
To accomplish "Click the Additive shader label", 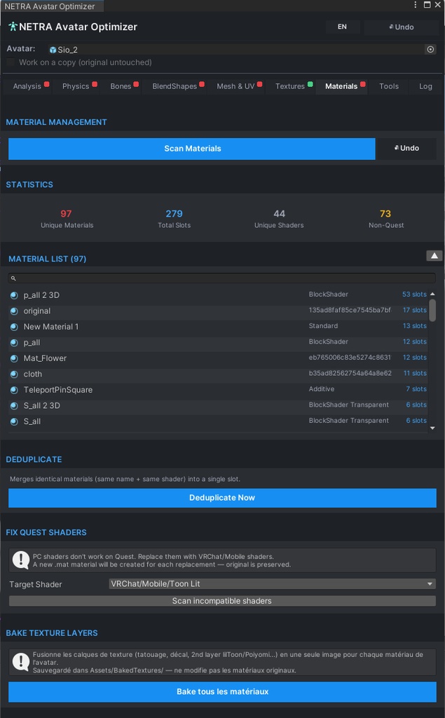I will [322, 389].
